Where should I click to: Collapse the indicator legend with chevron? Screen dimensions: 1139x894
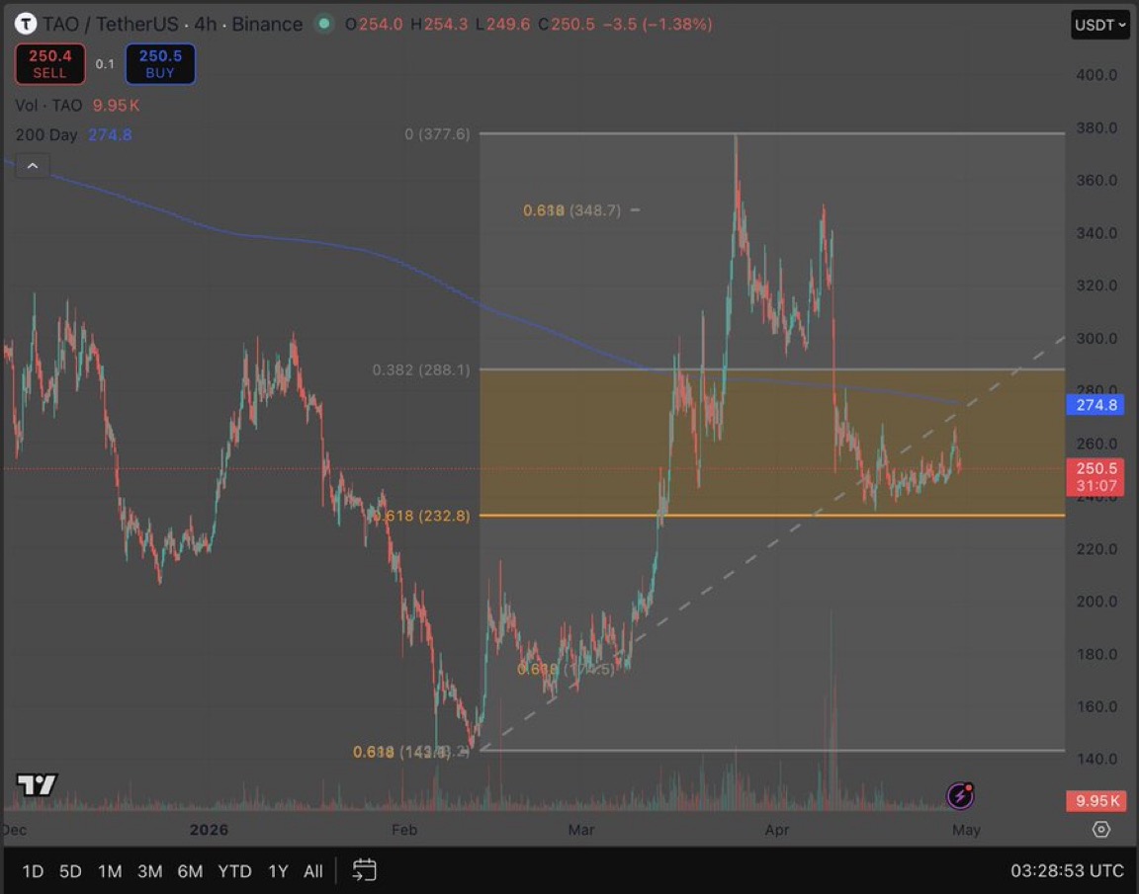(33, 166)
